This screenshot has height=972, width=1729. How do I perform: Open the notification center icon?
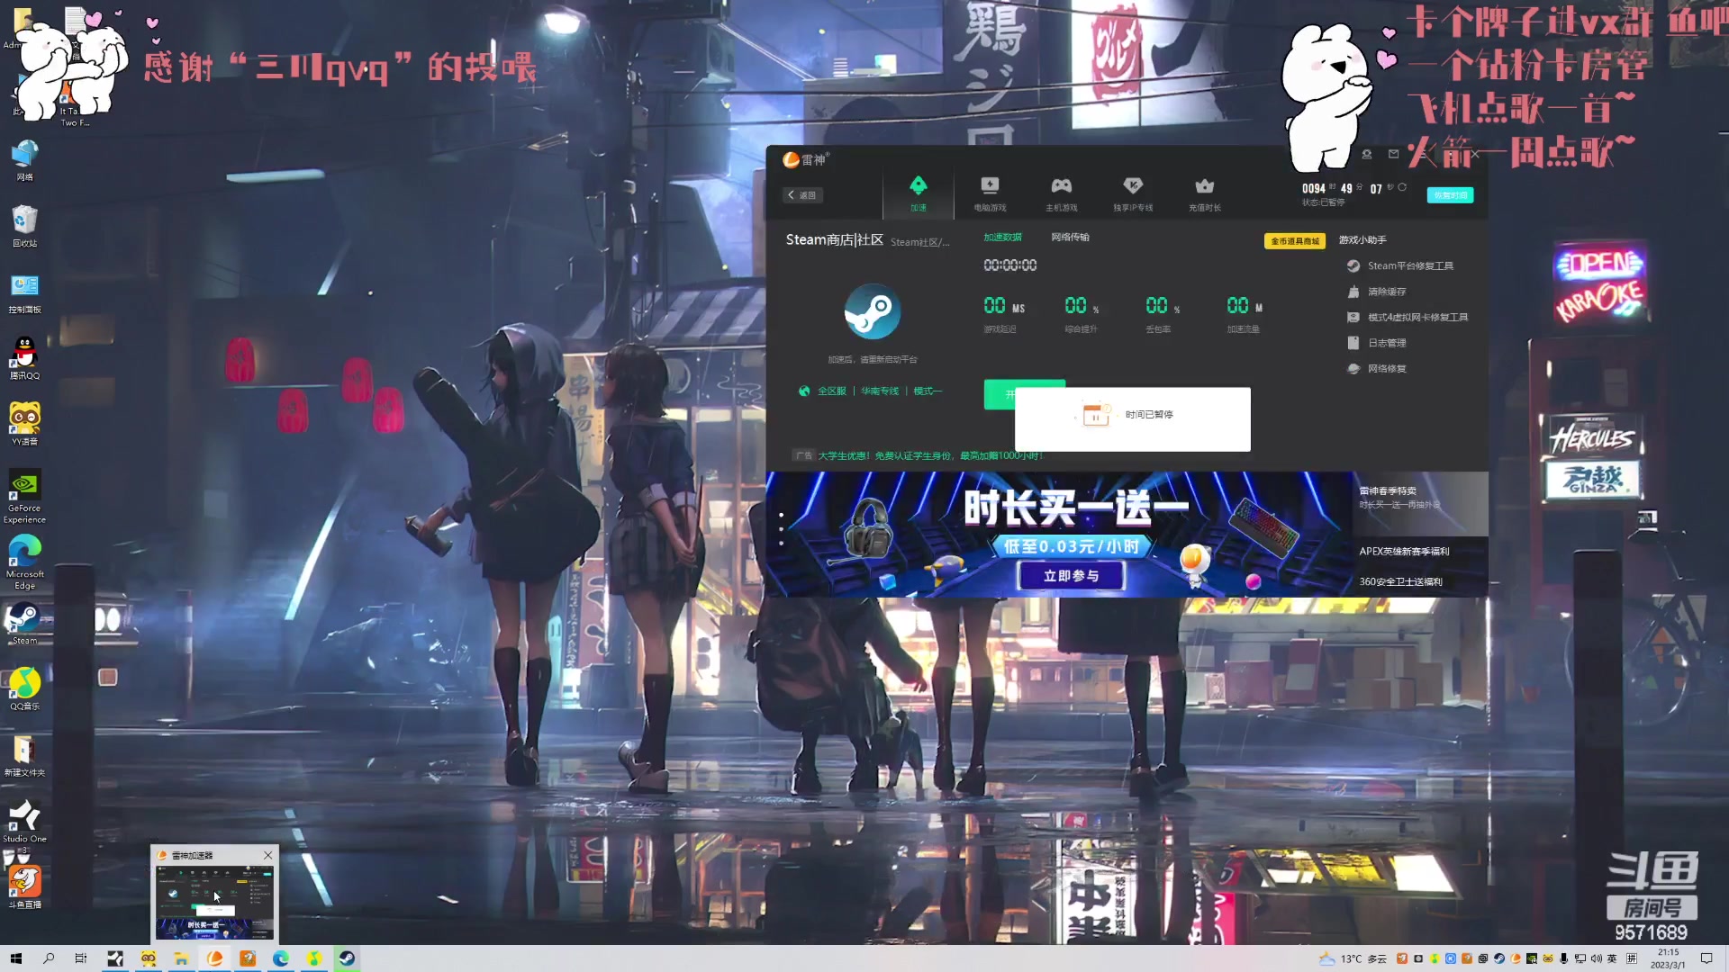coord(1706,958)
